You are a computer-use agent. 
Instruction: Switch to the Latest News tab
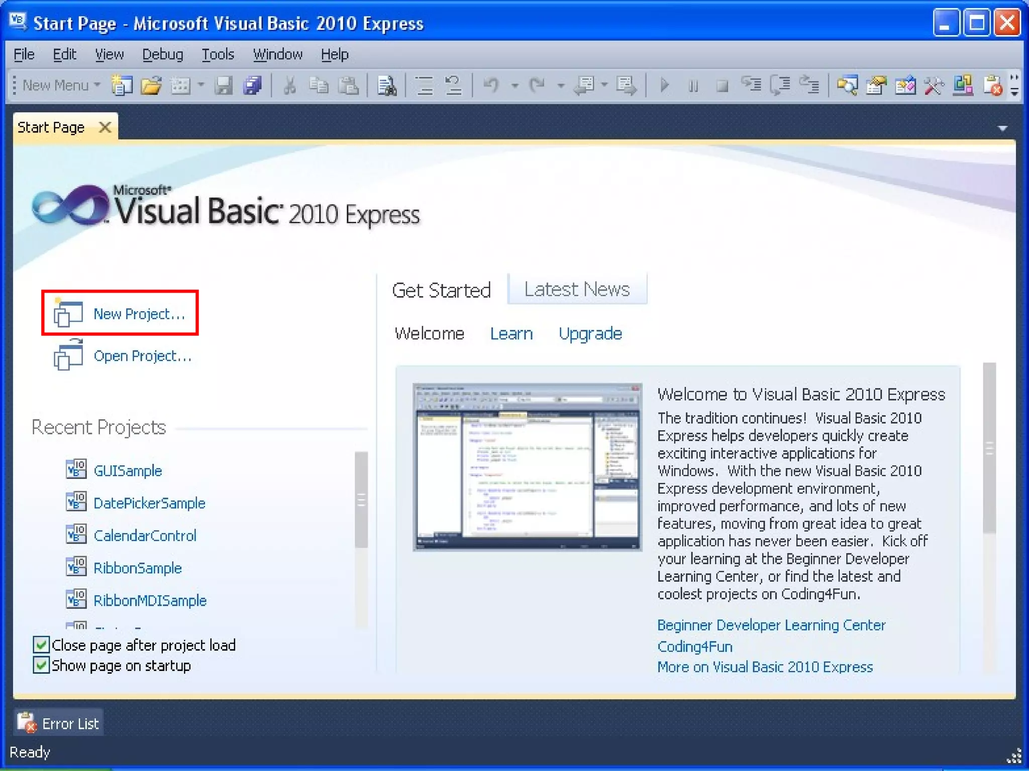pos(577,289)
